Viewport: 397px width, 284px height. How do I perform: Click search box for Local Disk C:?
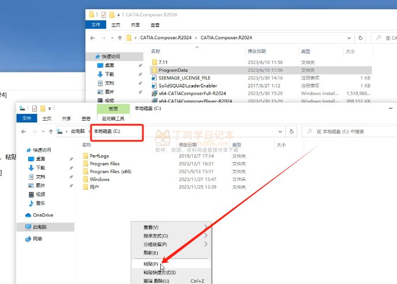pos(349,132)
